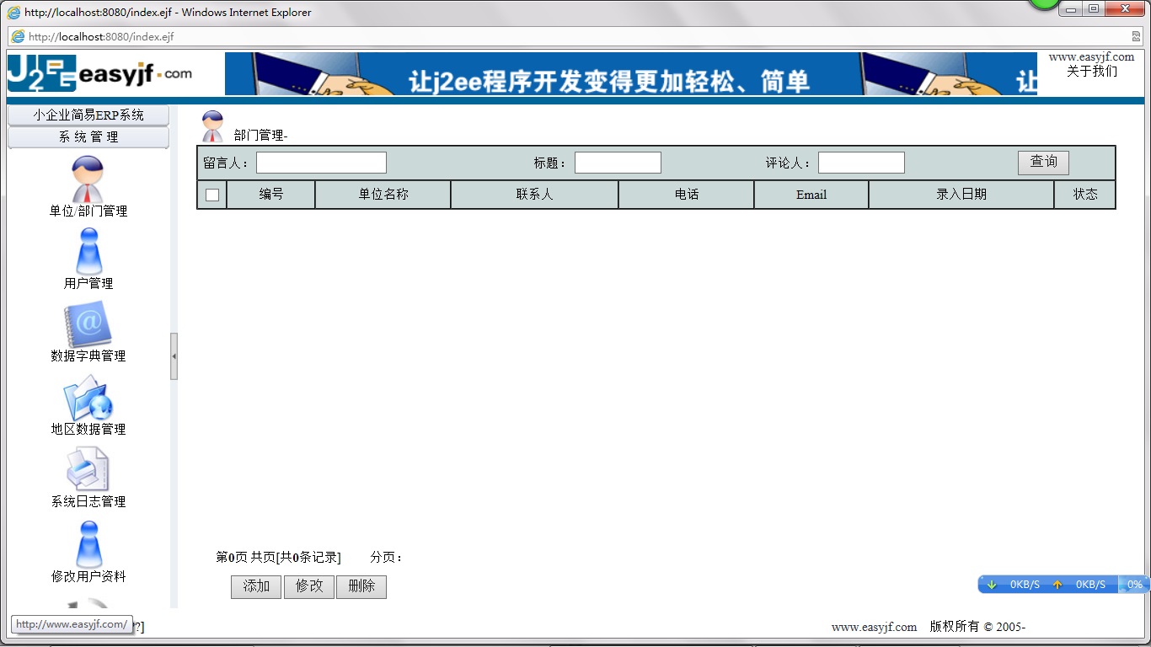The image size is (1151, 647).
Task: Click the J2EE easyjf.com logo
Action: (99, 74)
